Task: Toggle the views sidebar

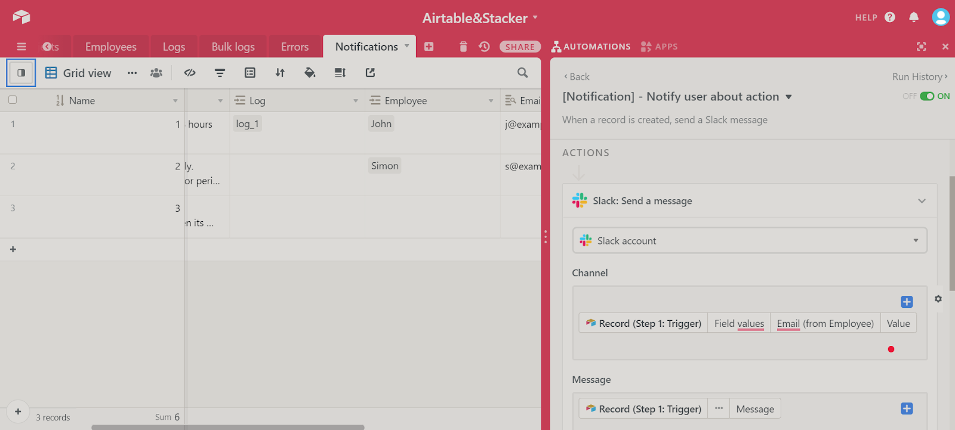Action: (x=21, y=73)
